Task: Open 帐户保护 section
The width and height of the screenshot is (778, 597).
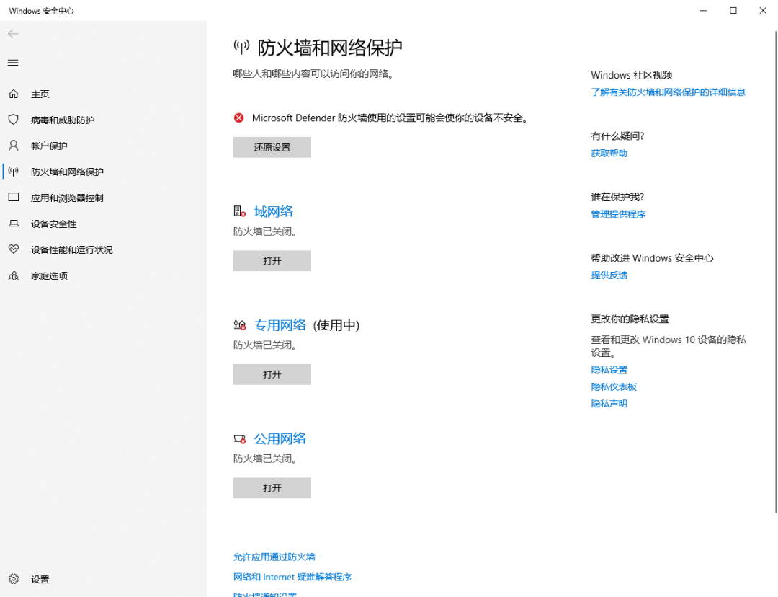Action: pos(49,146)
